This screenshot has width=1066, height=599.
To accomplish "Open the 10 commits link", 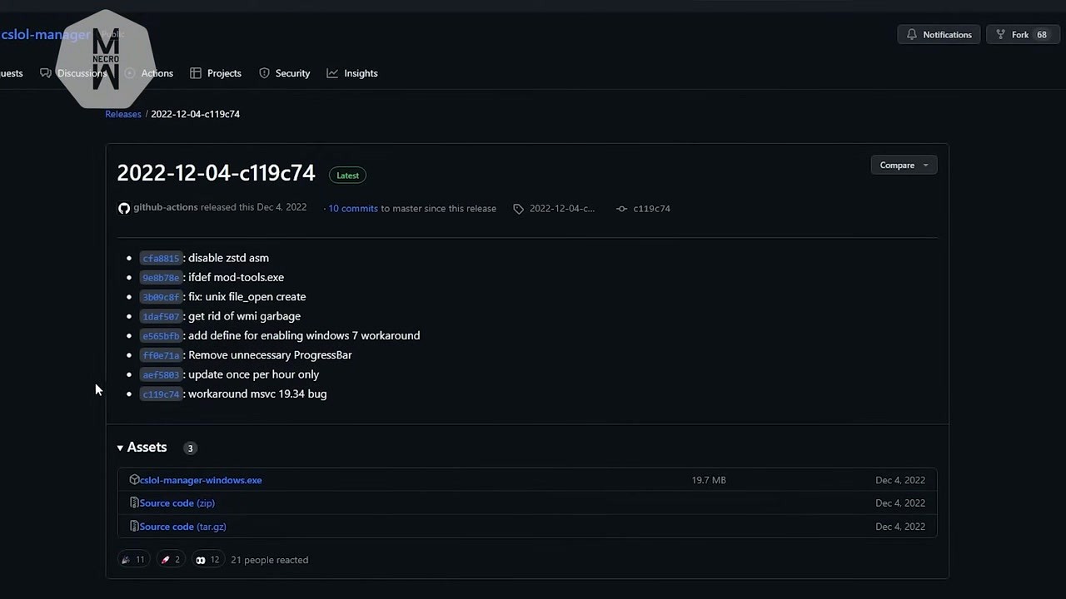I will click(353, 209).
